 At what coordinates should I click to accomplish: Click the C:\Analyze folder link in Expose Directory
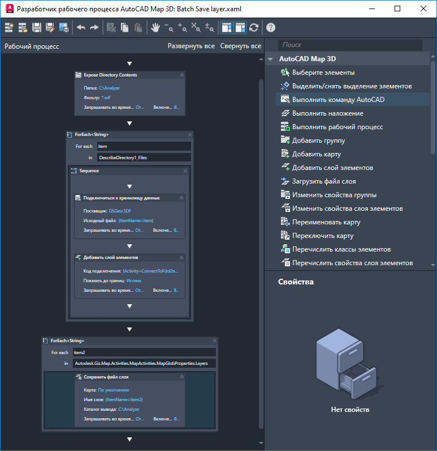(x=109, y=88)
